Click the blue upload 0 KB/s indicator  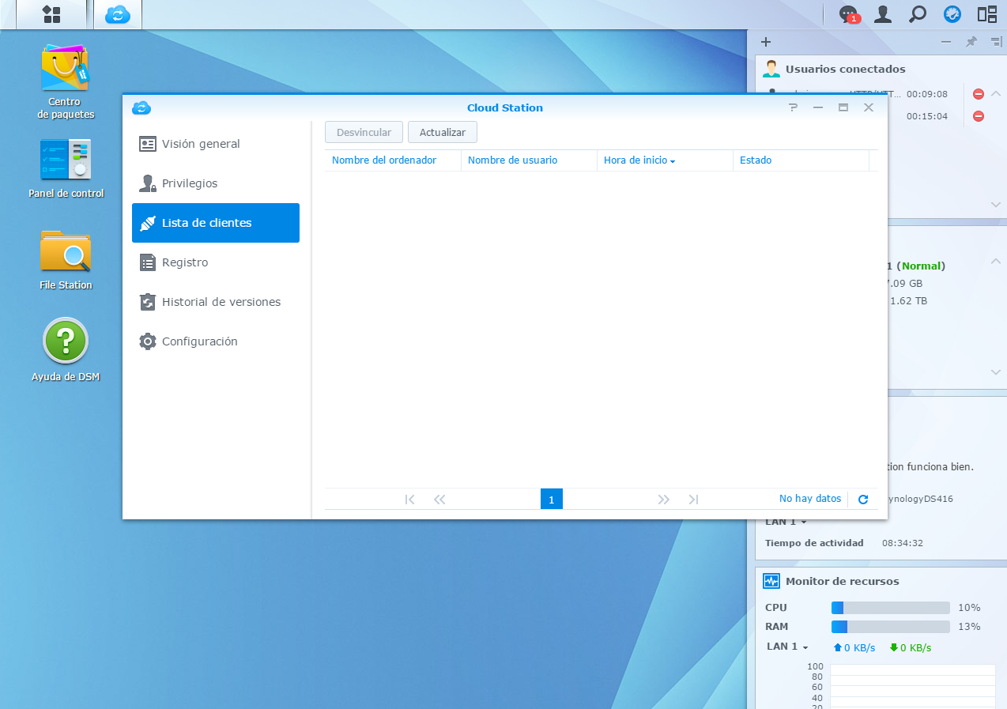click(x=854, y=648)
